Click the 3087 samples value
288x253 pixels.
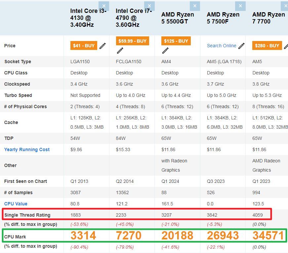[x=75, y=192]
